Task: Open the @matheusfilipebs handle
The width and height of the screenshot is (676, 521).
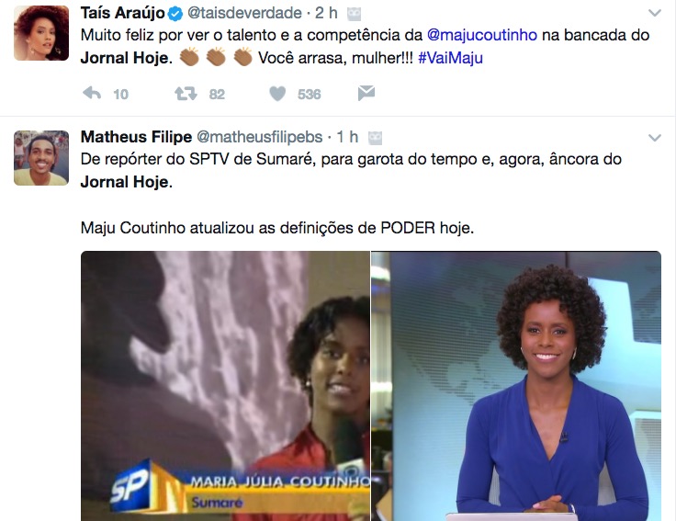Action: [260, 137]
